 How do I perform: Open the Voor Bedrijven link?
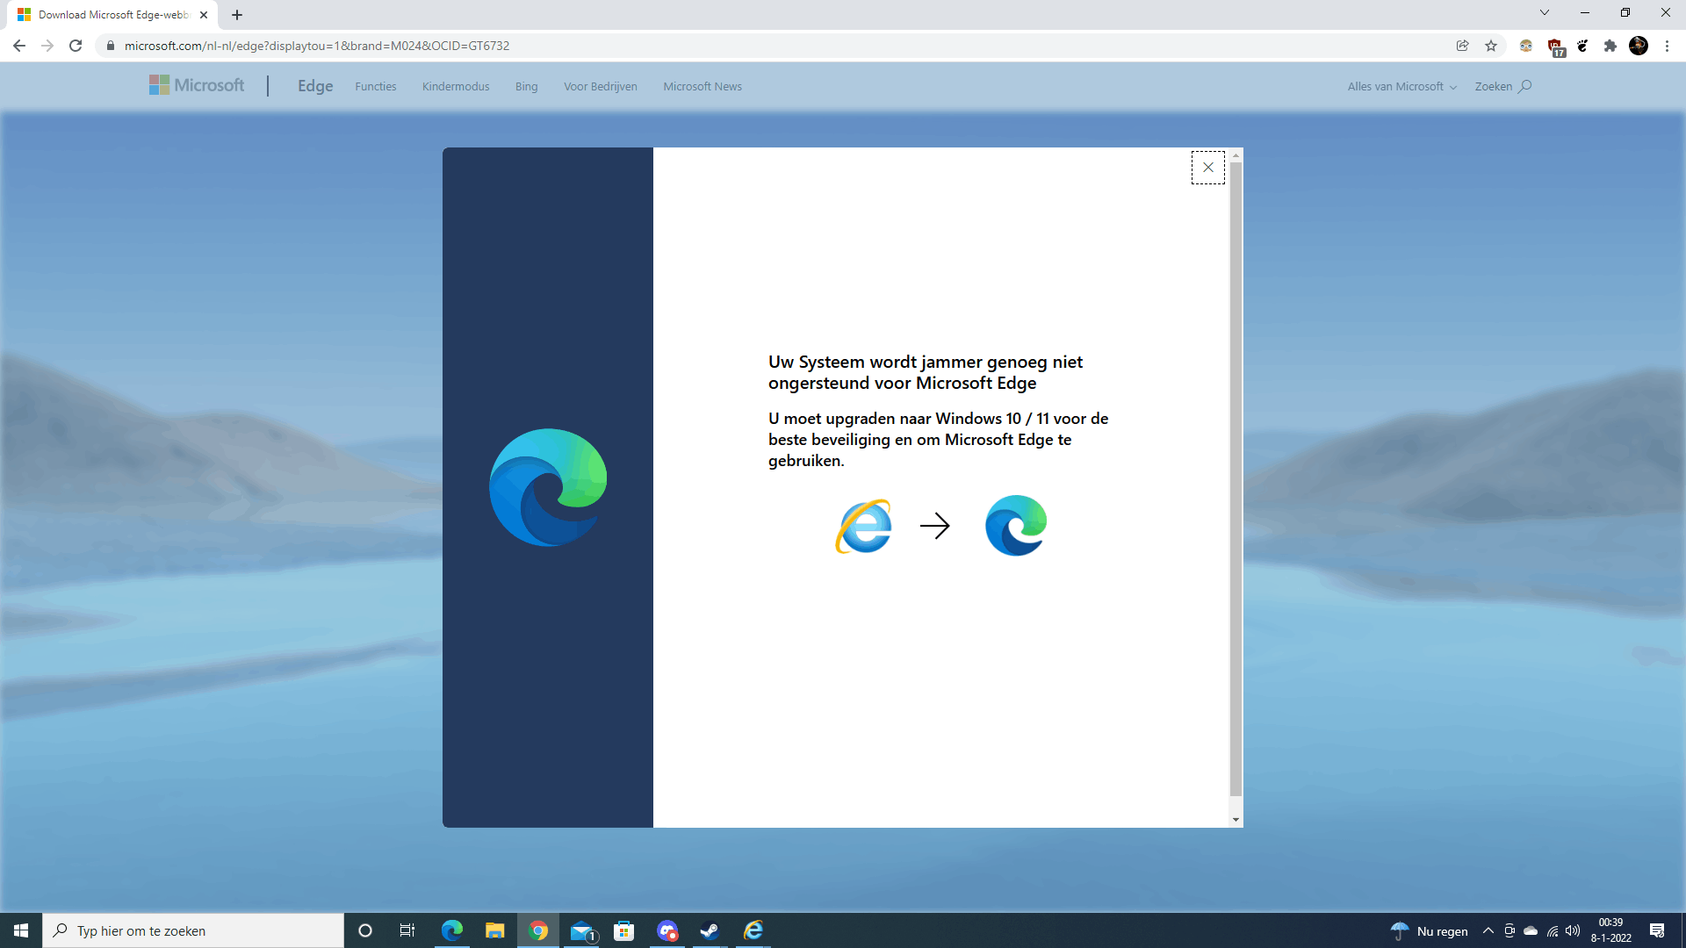(x=600, y=86)
